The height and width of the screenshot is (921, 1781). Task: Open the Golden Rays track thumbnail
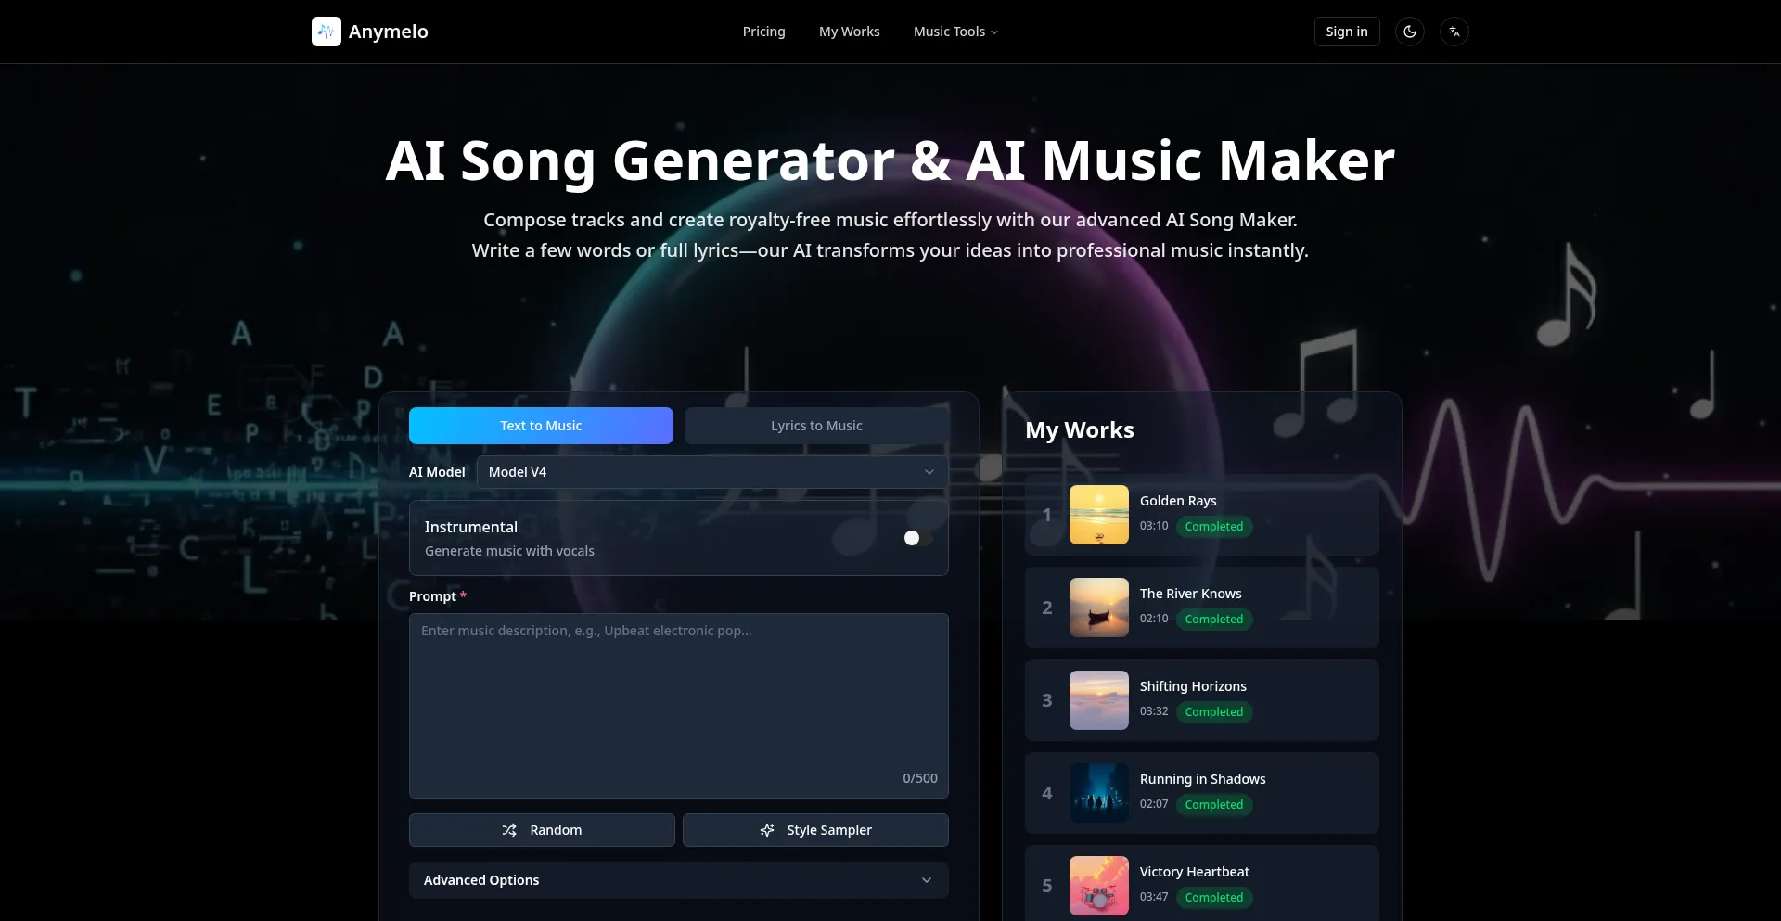[x=1098, y=515]
